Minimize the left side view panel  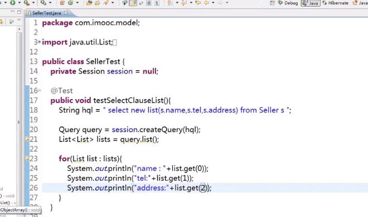coord(12,11)
